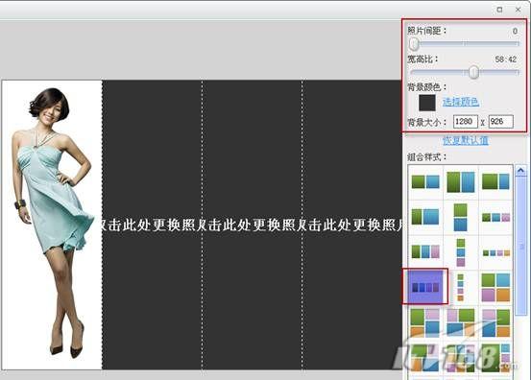Select the four-photo grid layout
This screenshot has height=380, width=531.
click(495, 287)
